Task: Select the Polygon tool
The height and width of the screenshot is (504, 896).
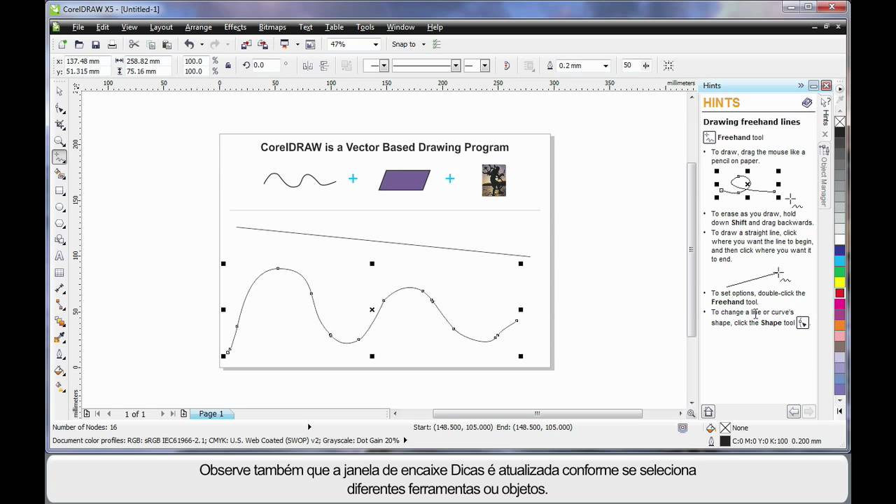Action: tap(59, 223)
